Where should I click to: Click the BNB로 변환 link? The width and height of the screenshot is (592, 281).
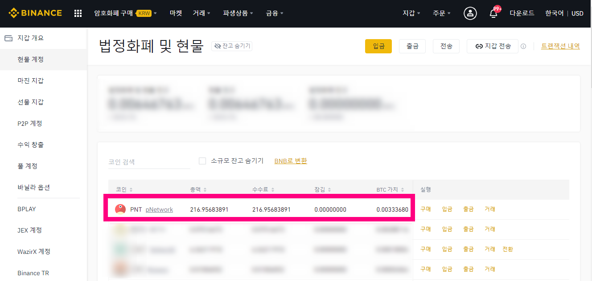click(291, 161)
